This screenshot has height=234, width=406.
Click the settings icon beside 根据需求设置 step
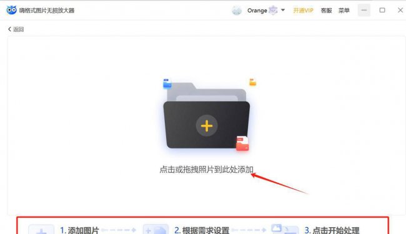click(156, 230)
